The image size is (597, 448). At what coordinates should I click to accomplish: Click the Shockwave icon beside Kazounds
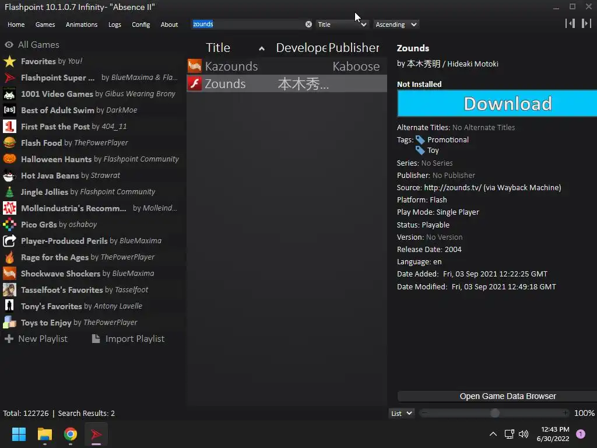[195, 66]
